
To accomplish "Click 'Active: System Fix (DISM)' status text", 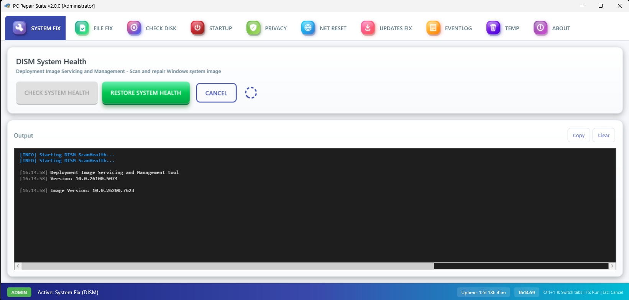I will 68,292.
